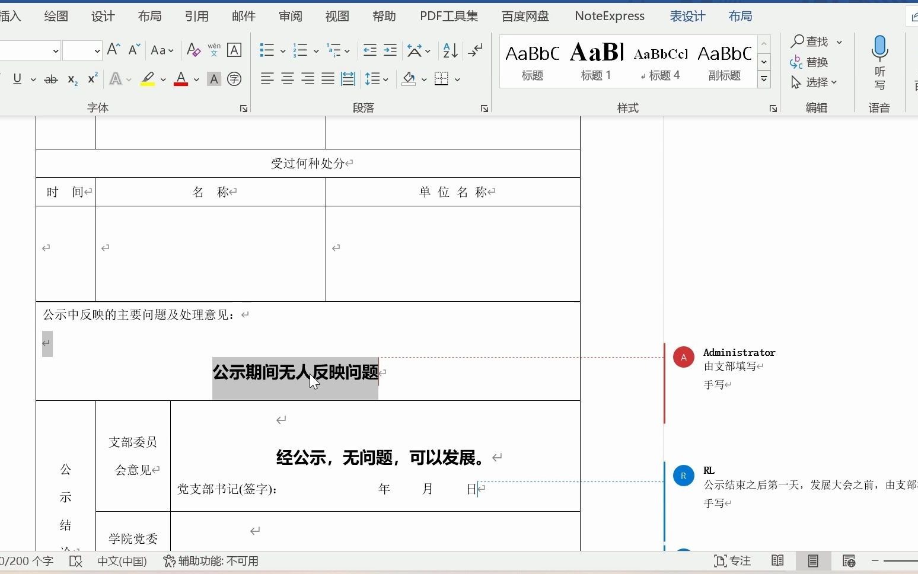Switch to the 视图 tab
Viewport: 918px width, 574px height.
[x=337, y=16]
